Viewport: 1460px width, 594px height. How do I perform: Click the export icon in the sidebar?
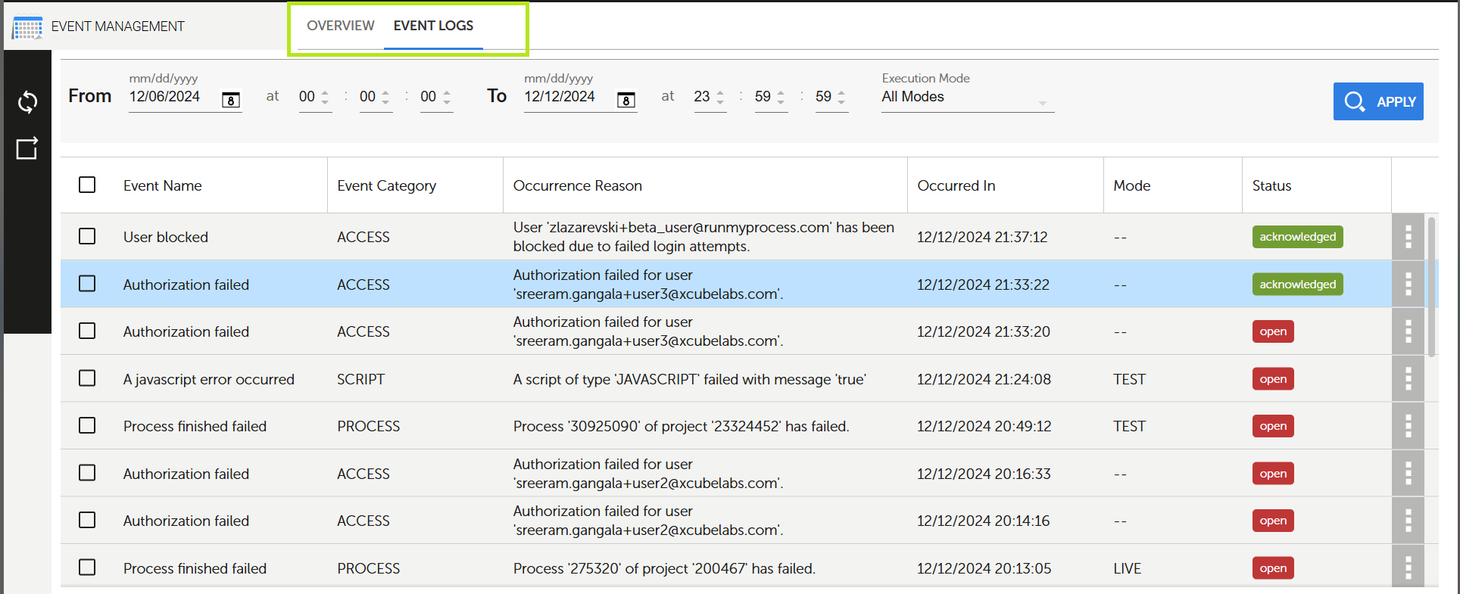[x=27, y=148]
